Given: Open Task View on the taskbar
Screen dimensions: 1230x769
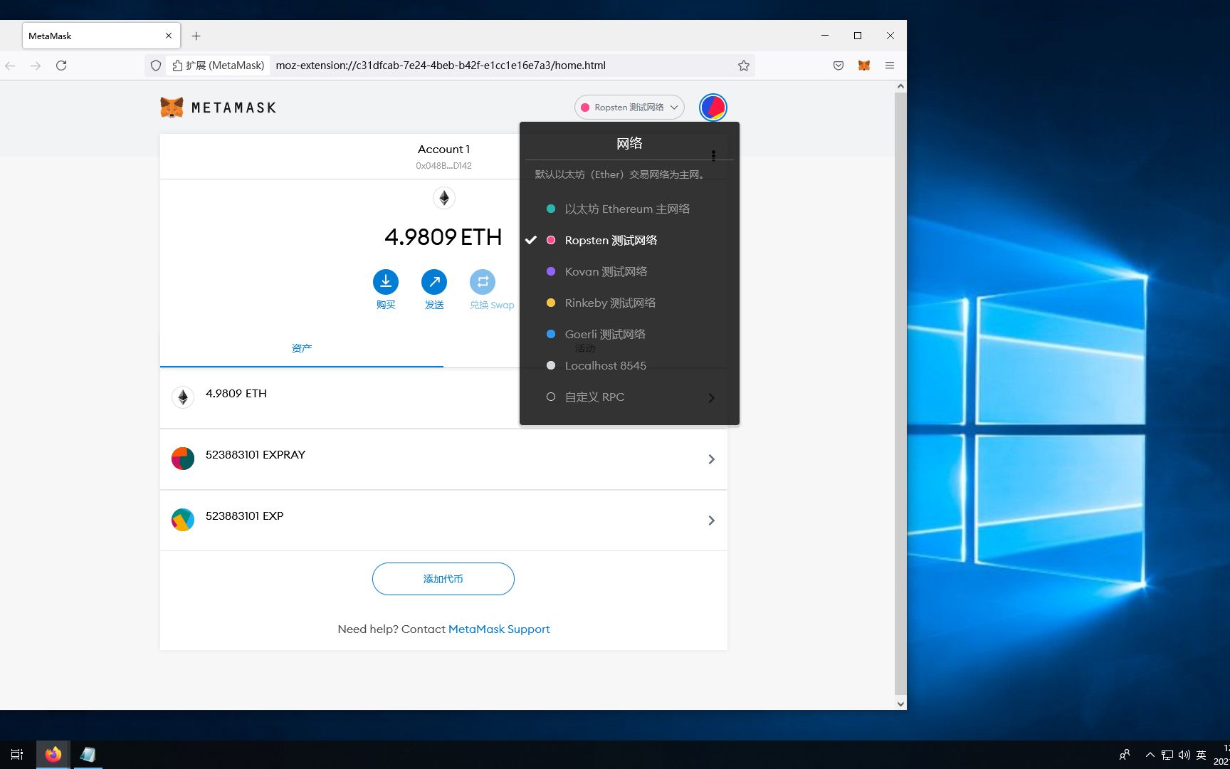Looking at the screenshot, I should pyautogui.click(x=17, y=755).
